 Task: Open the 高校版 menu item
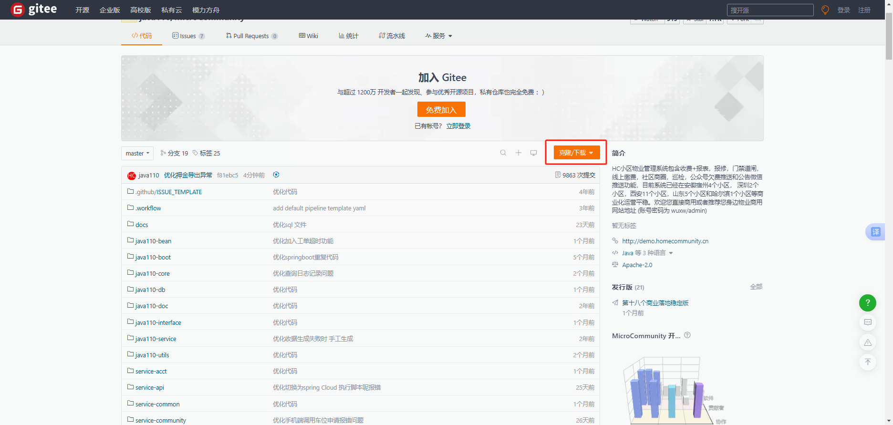141,10
